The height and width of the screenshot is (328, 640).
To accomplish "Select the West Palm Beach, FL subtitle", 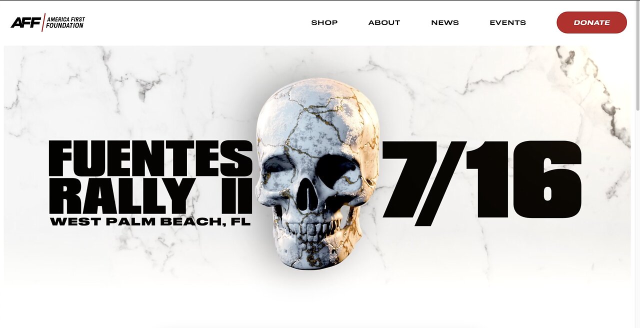I will tap(150, 221).
